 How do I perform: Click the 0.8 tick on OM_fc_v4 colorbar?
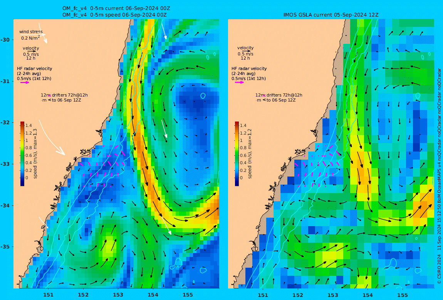point(29,148)
